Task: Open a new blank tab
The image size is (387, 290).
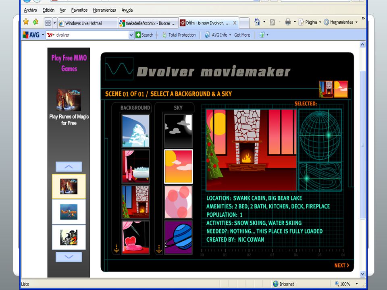Action: coord(244,23)
